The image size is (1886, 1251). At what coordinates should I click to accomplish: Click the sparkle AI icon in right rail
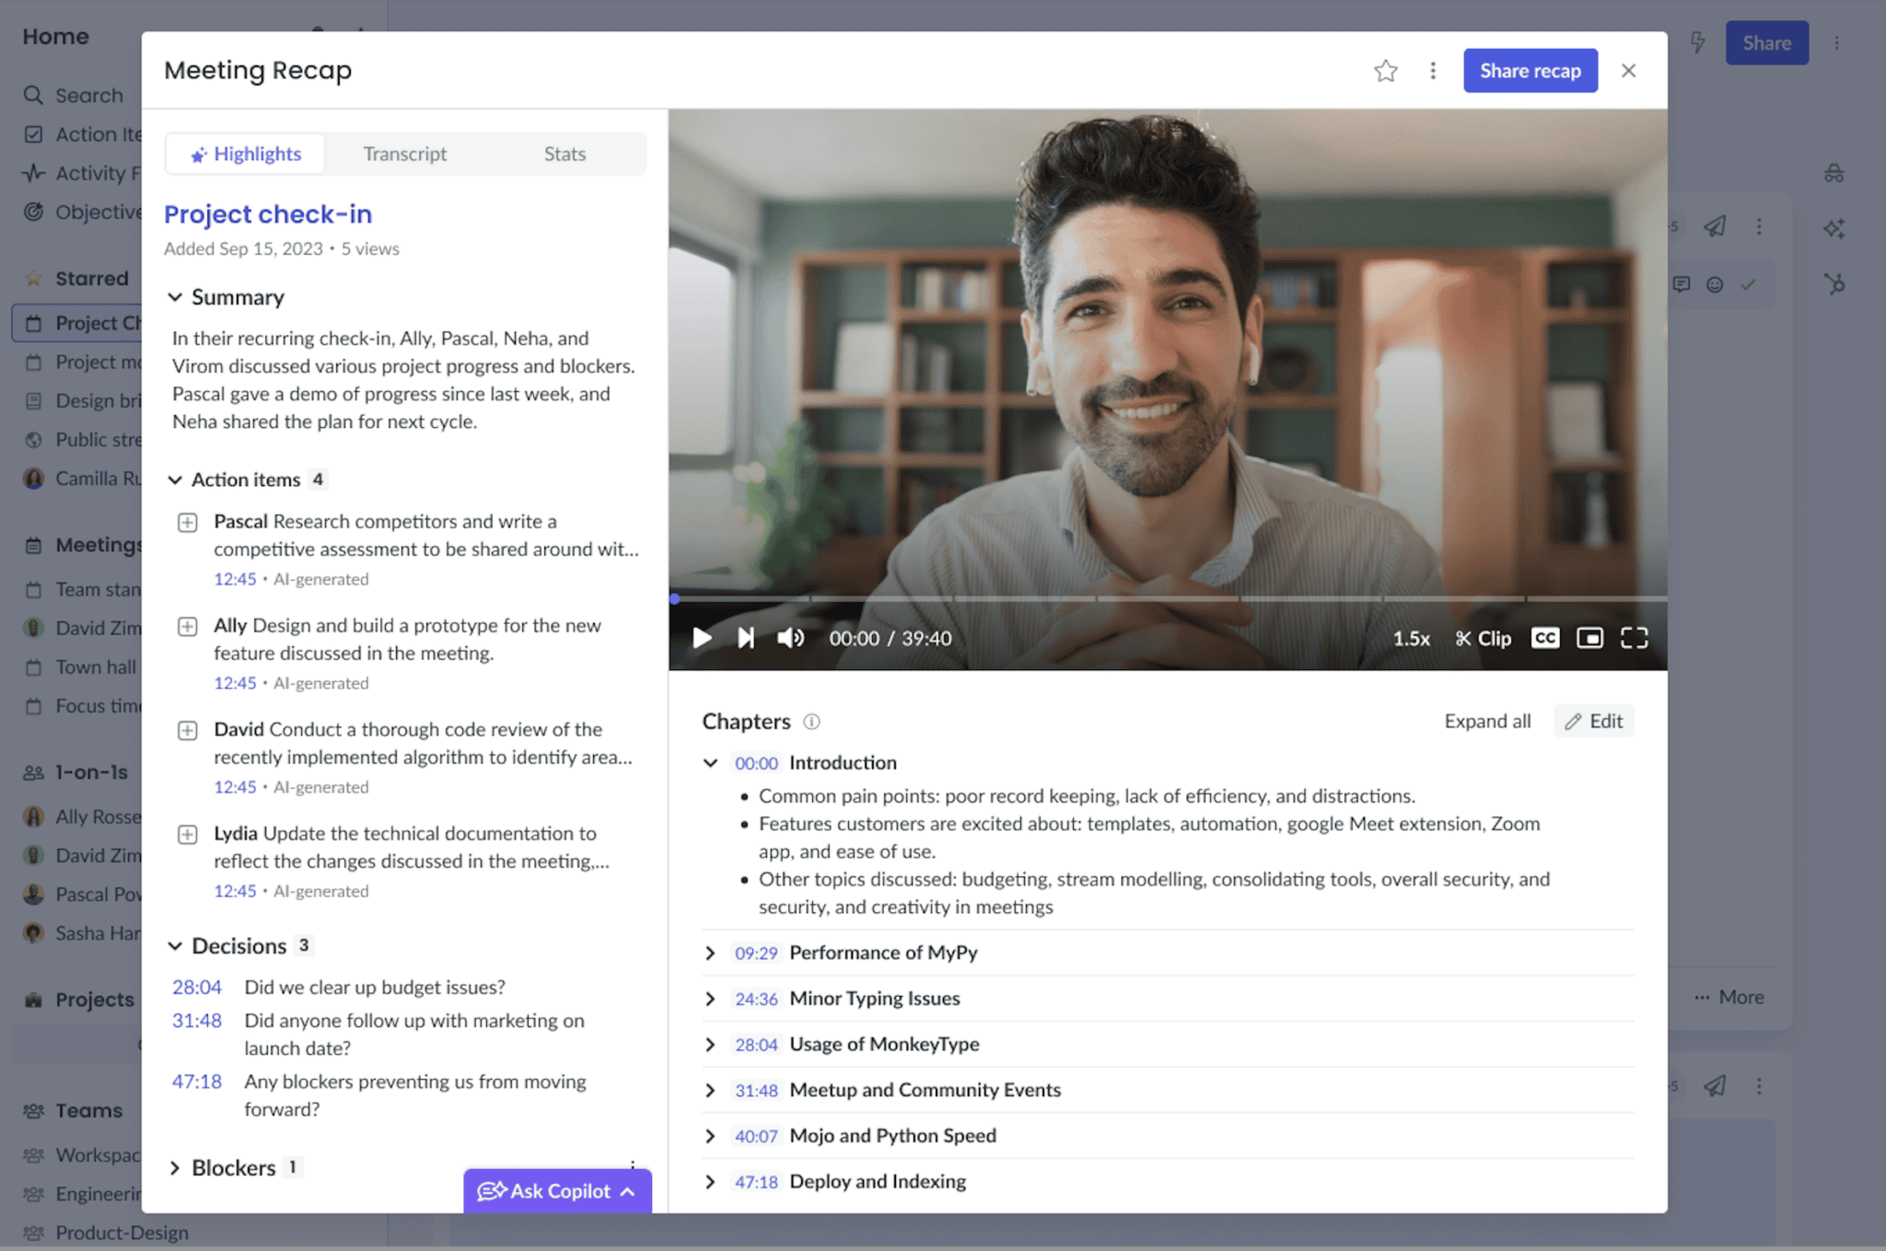(1834, 228)
